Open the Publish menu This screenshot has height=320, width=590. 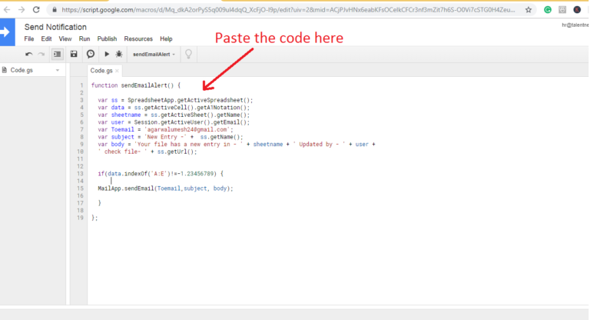pos(107,38)
